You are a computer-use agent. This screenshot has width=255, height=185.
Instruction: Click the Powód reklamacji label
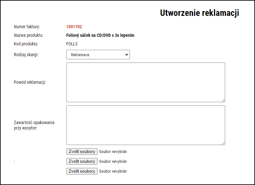click(x=30, y=82)
